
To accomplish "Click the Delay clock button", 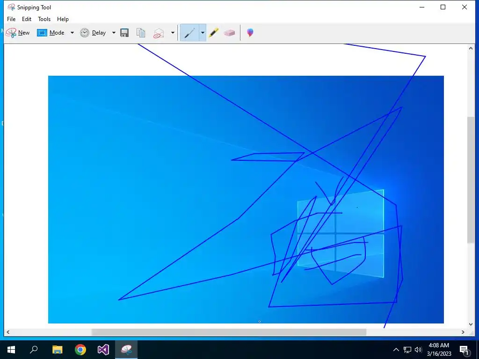I will coord(93,33).
